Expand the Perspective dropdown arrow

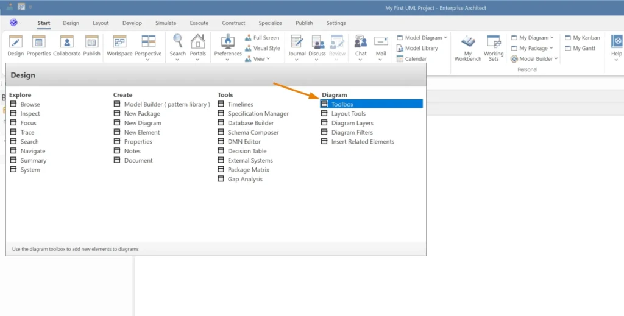point(148,60)
